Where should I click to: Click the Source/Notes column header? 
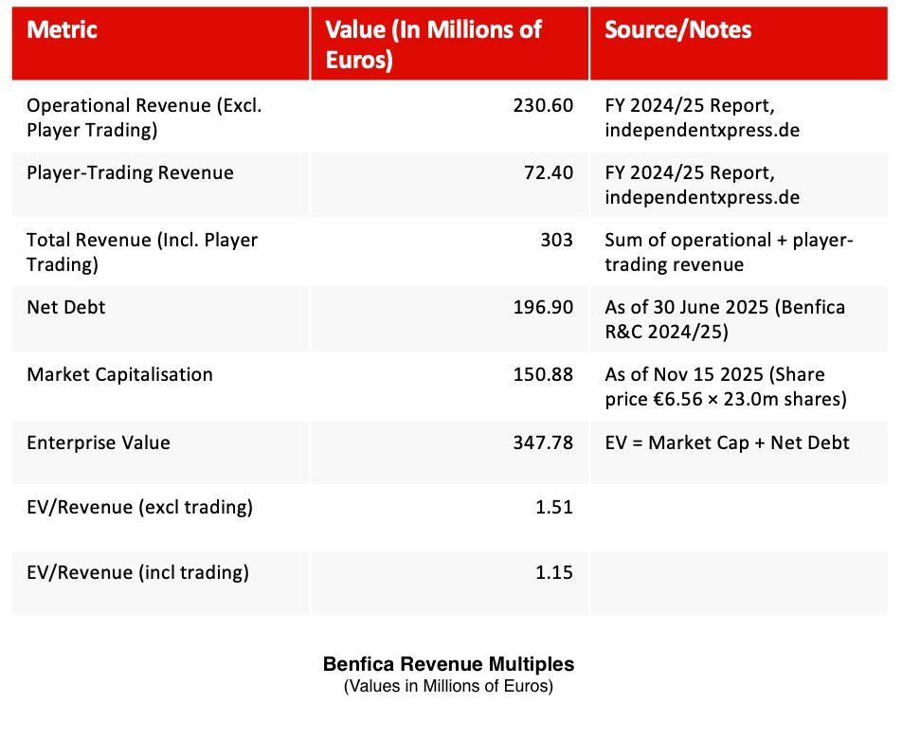click(677, 30)
